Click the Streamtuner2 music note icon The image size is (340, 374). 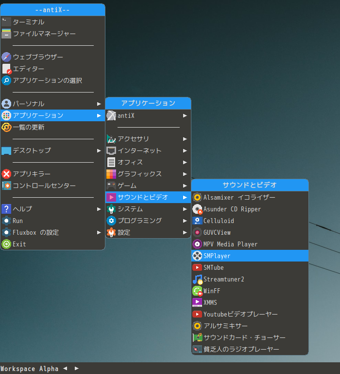point(198,280)
